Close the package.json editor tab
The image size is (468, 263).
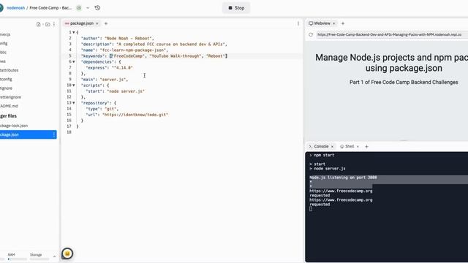point(97,23)
